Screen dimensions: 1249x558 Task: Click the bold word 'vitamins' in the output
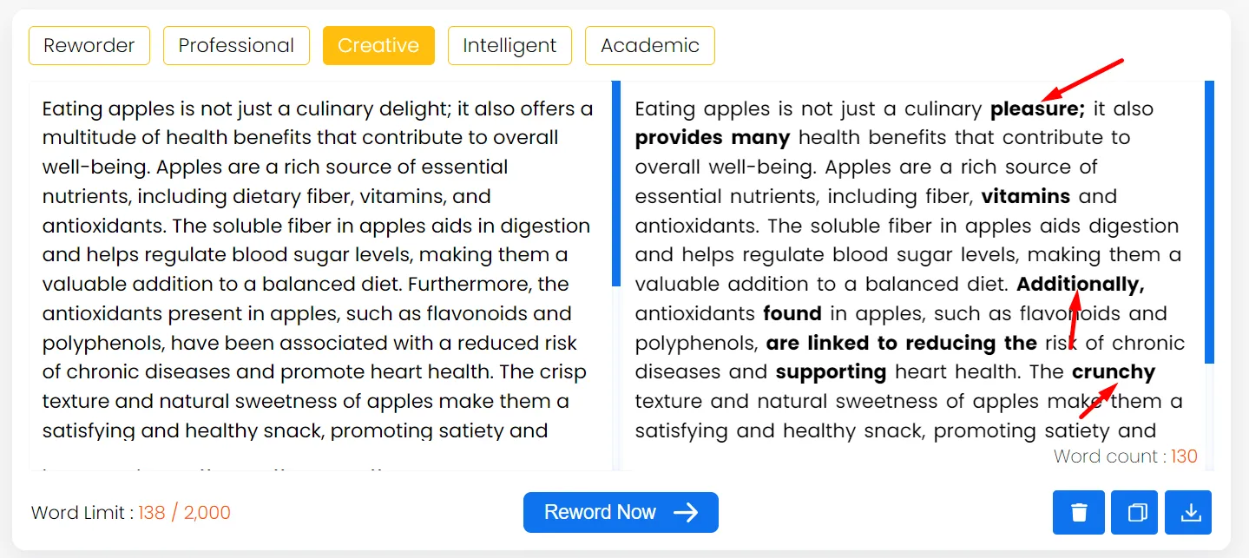1025,196
